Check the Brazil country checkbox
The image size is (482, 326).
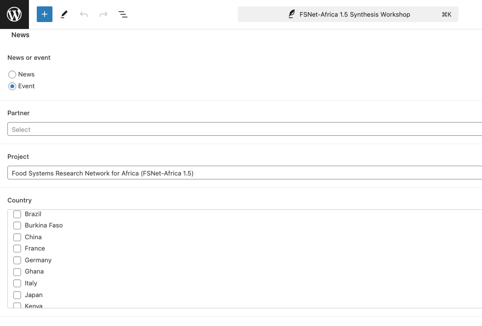(17, 214)
